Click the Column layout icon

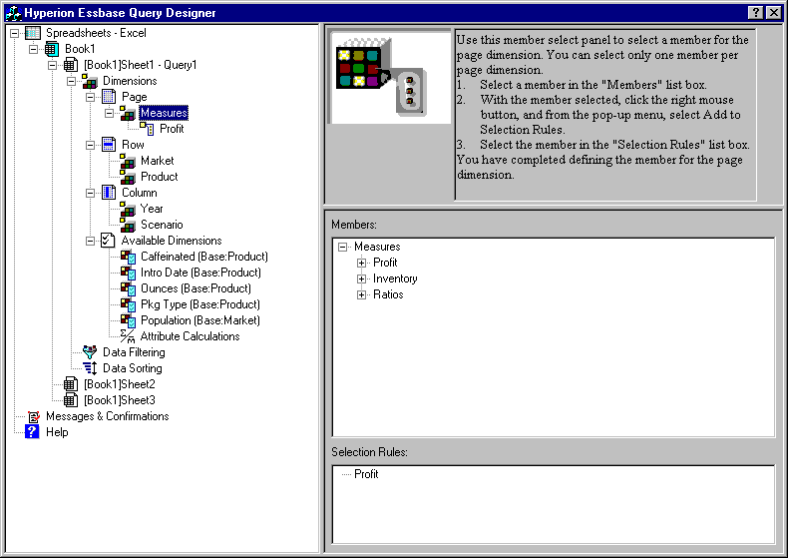[109, 193]
